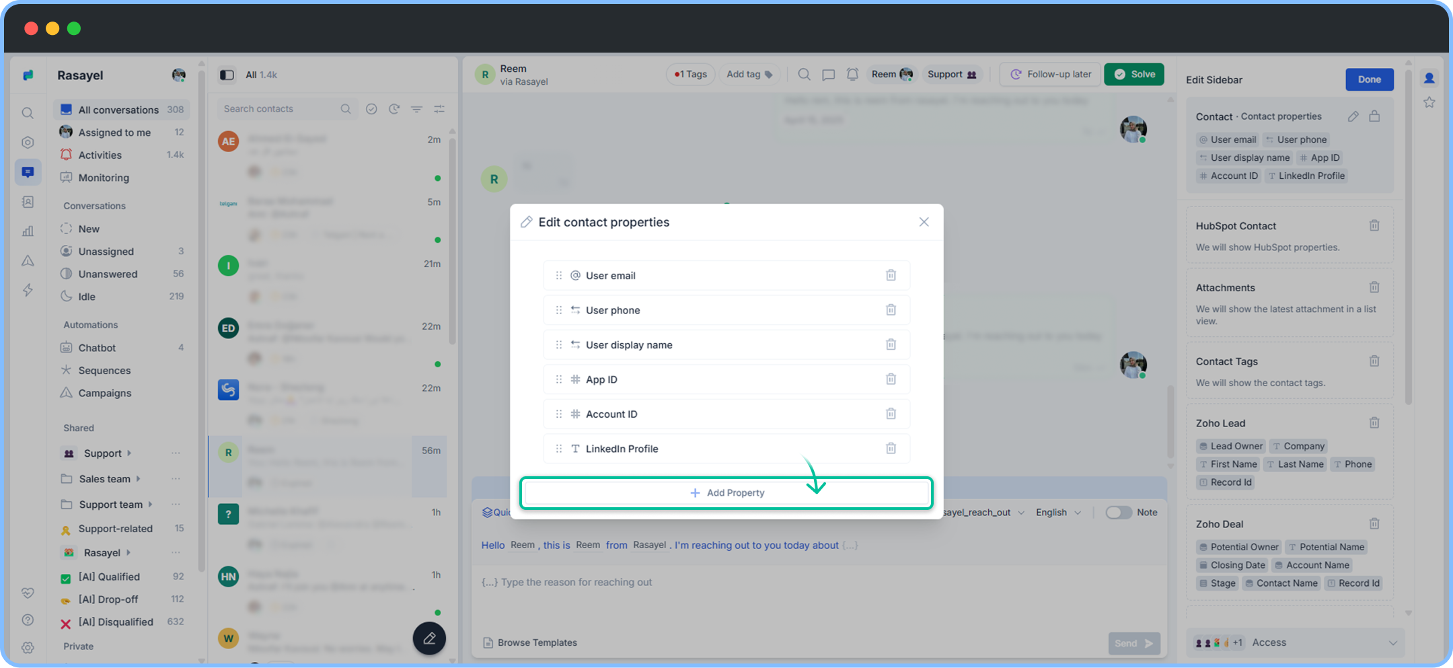Remove the Attachments widget
Screen dimensions: 1453x668
[x=1374, y=287]
